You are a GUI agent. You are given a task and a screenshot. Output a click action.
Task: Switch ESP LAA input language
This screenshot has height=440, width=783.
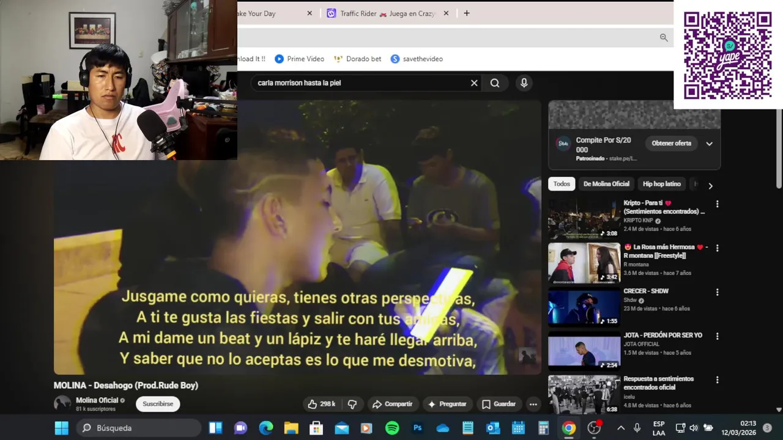(x=659, y=428)
